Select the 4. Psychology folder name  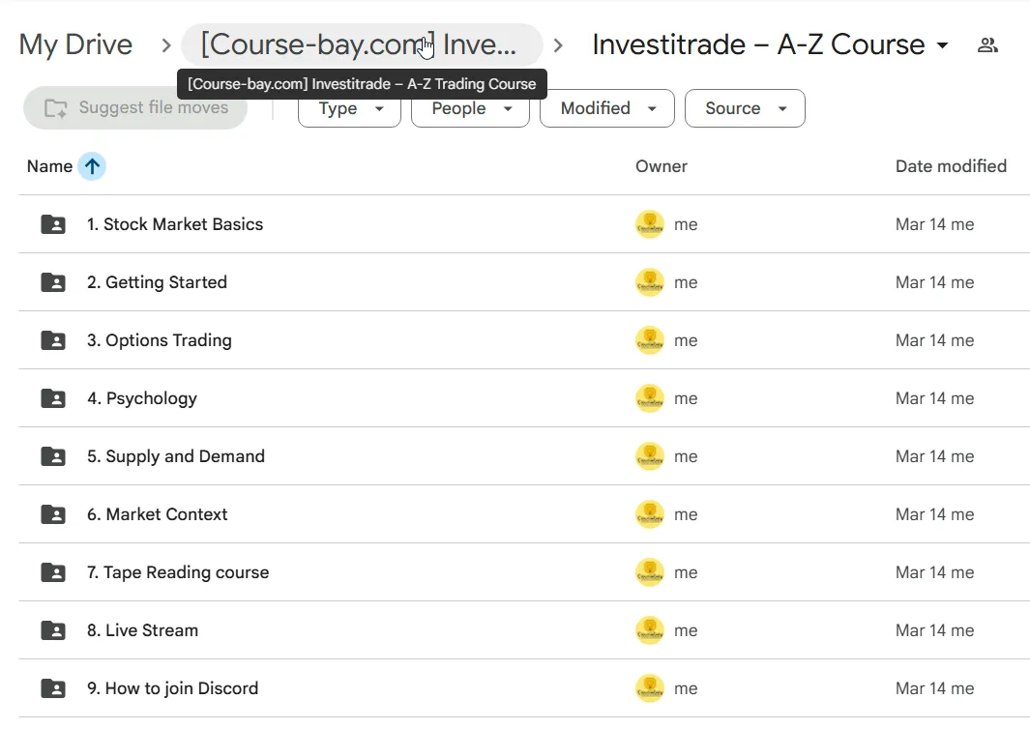click(x=142, y=398)
